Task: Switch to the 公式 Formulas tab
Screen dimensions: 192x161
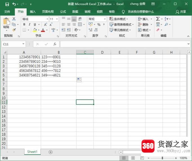Action: [63, 12]
